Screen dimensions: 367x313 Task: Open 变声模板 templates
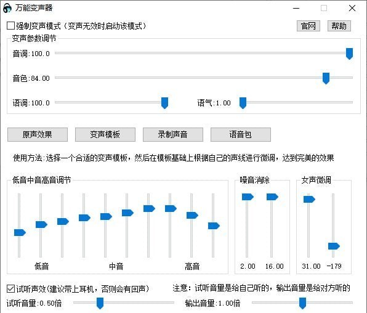pos(105,134)
